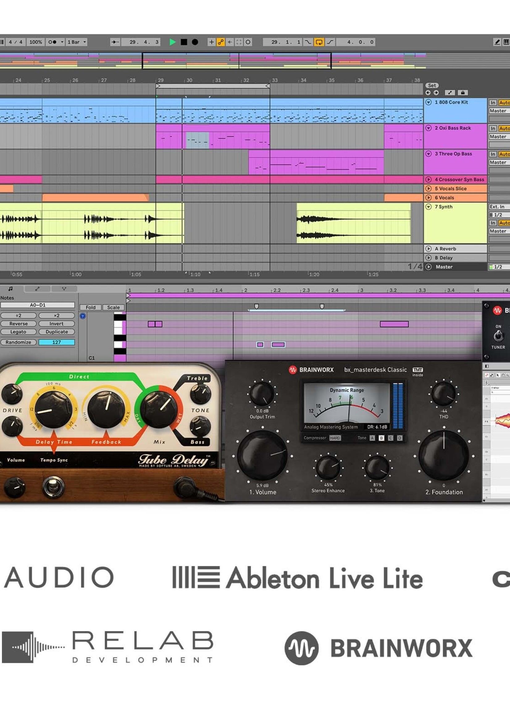Click the Reverse notes button
Screen dimensions: 510x714
pyautogui.click(x=19, y=324)
